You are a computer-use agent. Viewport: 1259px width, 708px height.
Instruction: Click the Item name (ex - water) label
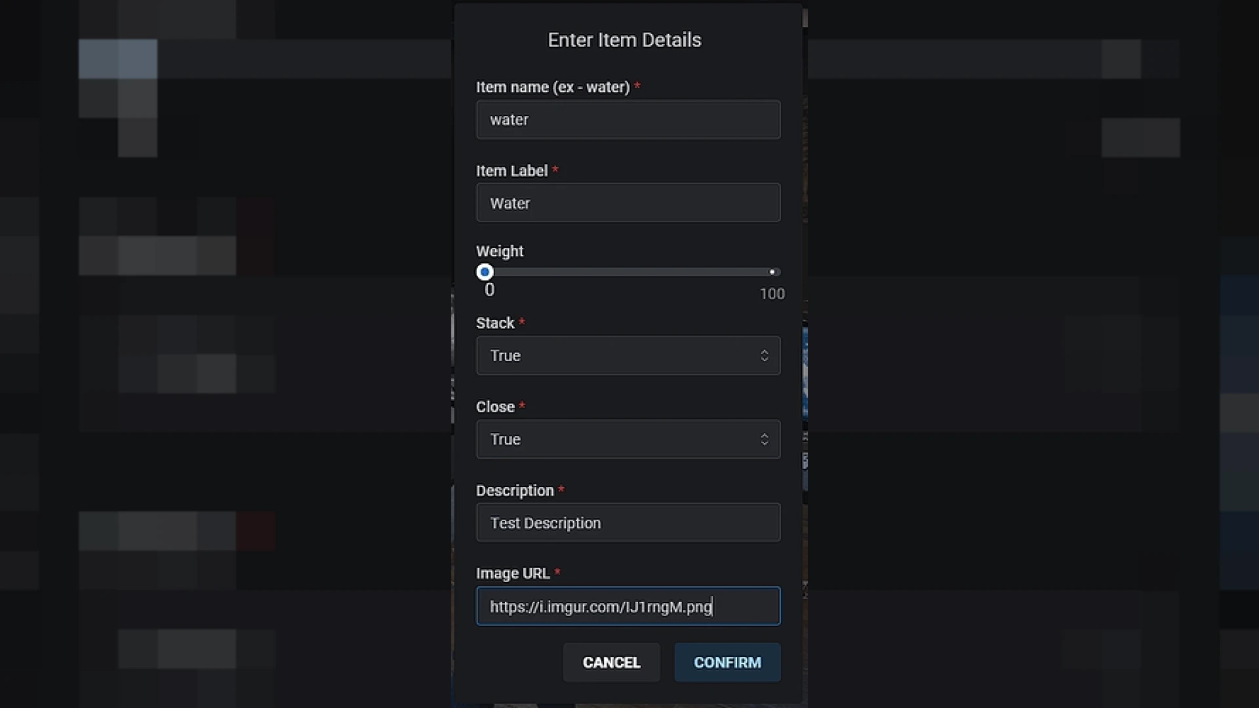[553, 87]
